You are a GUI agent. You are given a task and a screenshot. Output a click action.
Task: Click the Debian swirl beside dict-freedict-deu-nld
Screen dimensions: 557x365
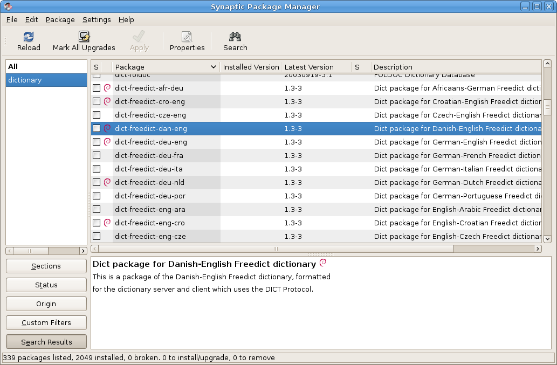107,182
